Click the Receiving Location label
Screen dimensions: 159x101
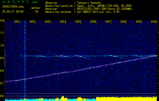59,6
